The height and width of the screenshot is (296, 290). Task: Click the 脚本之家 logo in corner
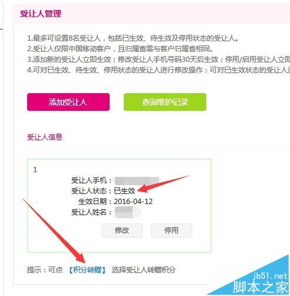pyautogui.click(x=261, y=288)
